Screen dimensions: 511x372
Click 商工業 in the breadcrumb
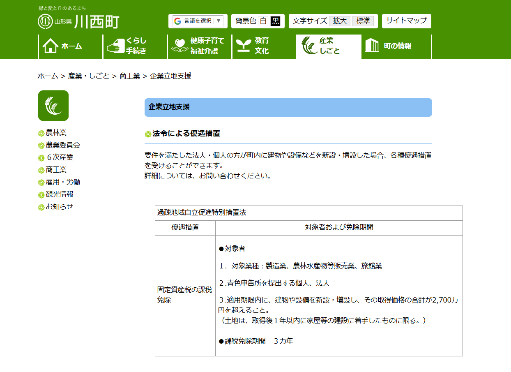point(130,76)
